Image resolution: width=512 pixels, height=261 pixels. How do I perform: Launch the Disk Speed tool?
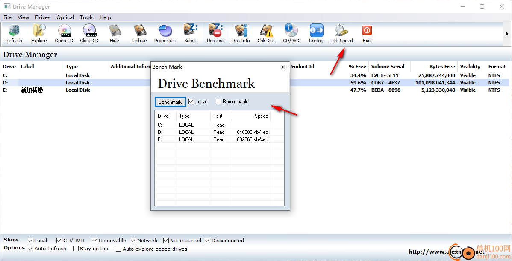(x=341, y=34)
